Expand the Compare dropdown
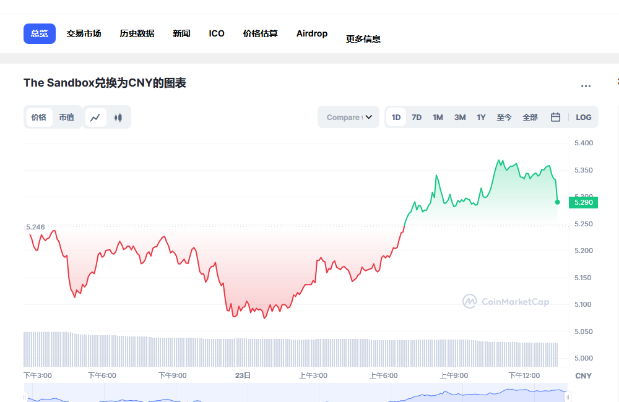 [348, 117]
